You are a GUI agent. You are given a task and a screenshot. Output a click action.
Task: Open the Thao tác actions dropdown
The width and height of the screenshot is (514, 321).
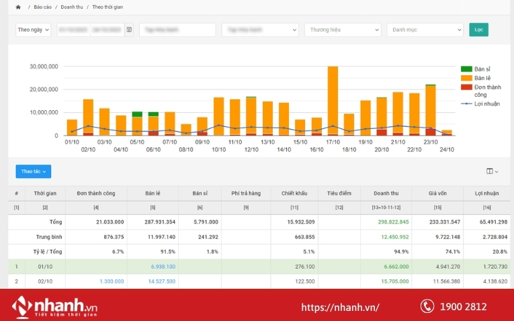[x=34, y=171]
